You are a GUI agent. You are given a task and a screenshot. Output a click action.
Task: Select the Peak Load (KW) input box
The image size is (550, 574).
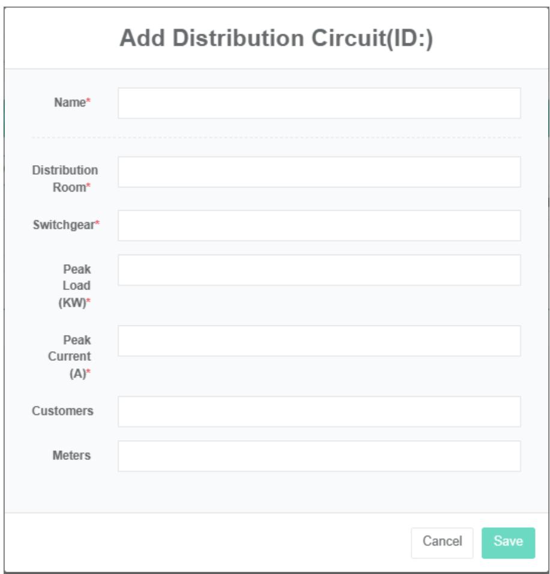pos(319,270)
